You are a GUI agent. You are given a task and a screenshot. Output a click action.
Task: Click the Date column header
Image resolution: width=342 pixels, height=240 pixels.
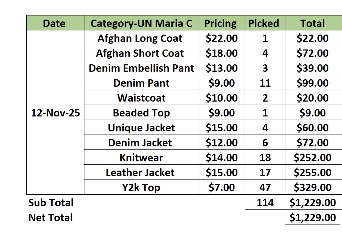(x=54, y=23)
